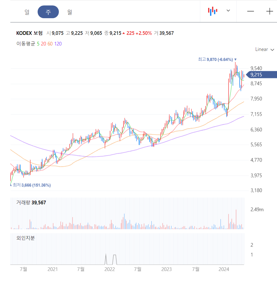Toggle the 120-period moving average

click(x=58, y=44)
